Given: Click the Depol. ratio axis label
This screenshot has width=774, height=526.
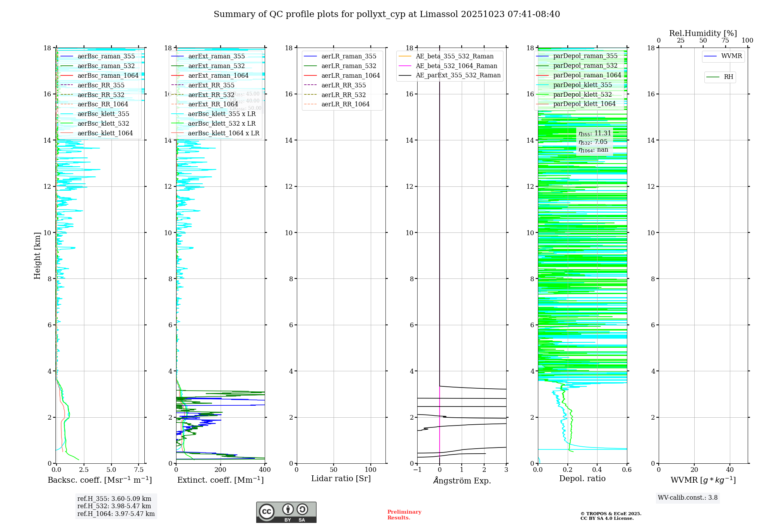Looking at the screenshot, I should [582, 479].
